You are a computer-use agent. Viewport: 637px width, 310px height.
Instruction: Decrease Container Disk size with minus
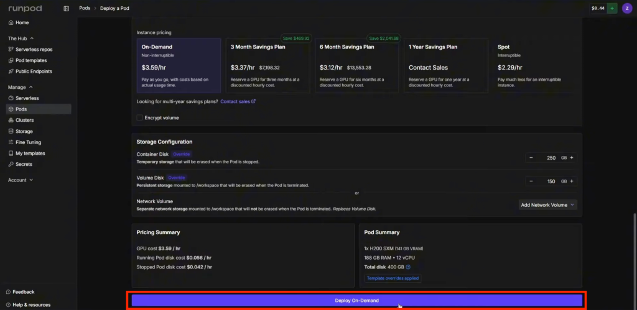(x=531, y=158)
